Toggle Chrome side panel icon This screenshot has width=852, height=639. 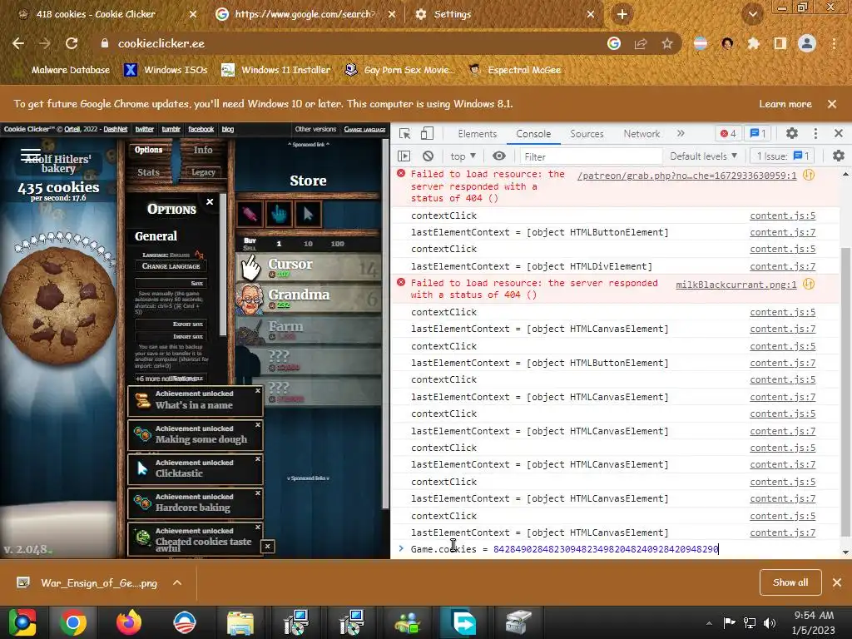tap(780, 43)
